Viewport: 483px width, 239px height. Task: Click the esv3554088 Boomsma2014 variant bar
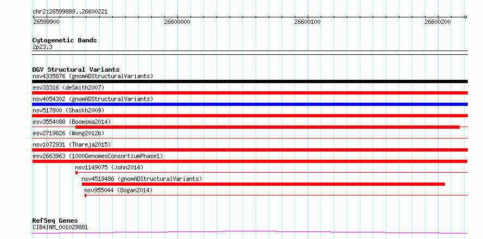click(x=268, y=127)
